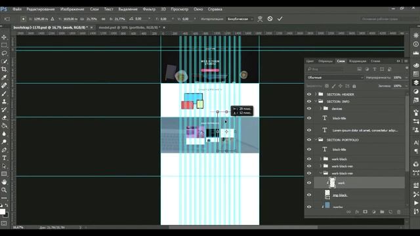Hide the SECTION: HEADER layer group
Image resolution: width=420 pixels, height=236 pixels.
(309, 94)
